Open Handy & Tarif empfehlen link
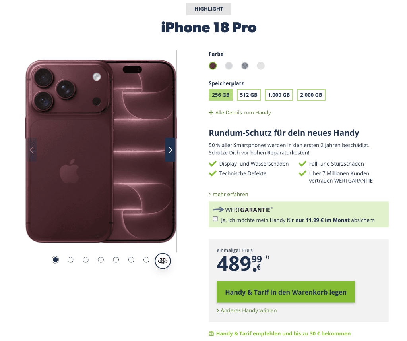This screenshot has height=341, width=407. pyautogui.click(x=283, y=333)
